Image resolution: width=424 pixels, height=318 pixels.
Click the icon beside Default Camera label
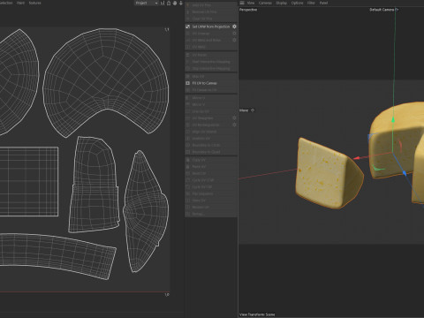pos(397,10)
